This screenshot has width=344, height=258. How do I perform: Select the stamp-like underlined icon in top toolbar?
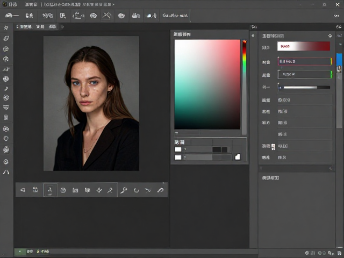tap(78, 16)
